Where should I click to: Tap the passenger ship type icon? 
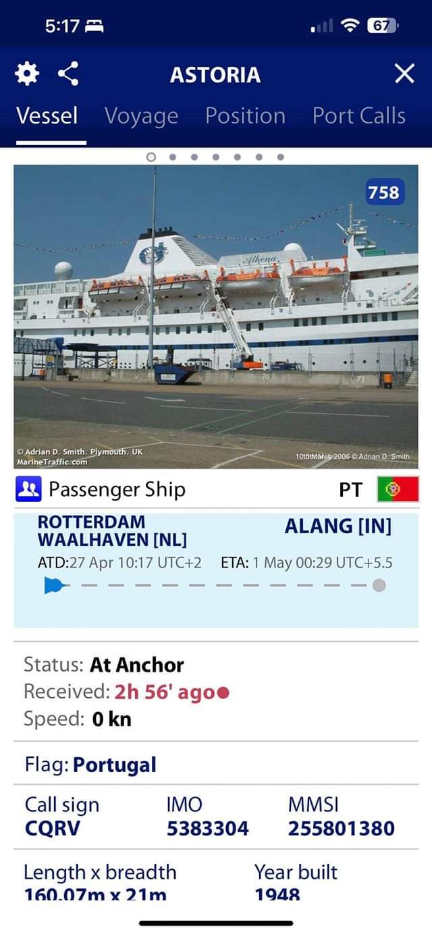point(28,489)
